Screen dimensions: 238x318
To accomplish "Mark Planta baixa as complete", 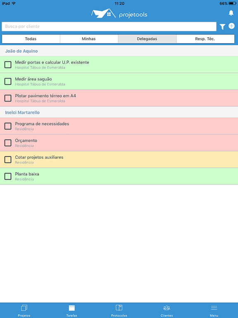I will (x=8, y=176).
